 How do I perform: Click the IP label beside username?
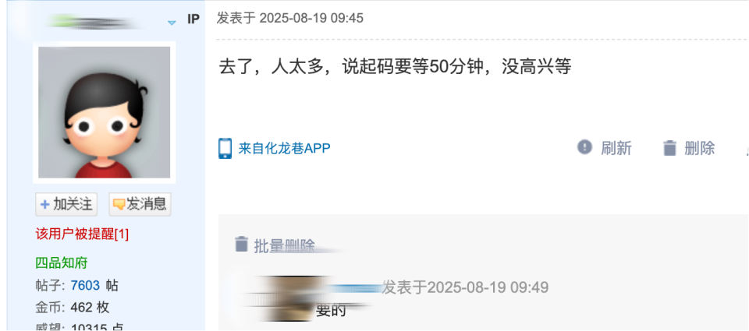(193, 19)
